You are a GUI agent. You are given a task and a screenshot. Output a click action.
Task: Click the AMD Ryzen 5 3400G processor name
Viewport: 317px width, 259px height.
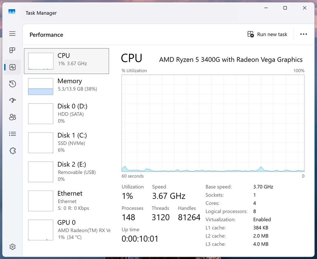tap(231, 60)
